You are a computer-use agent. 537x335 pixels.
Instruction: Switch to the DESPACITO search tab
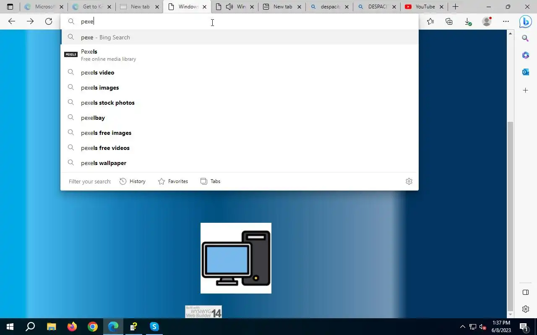377,7
